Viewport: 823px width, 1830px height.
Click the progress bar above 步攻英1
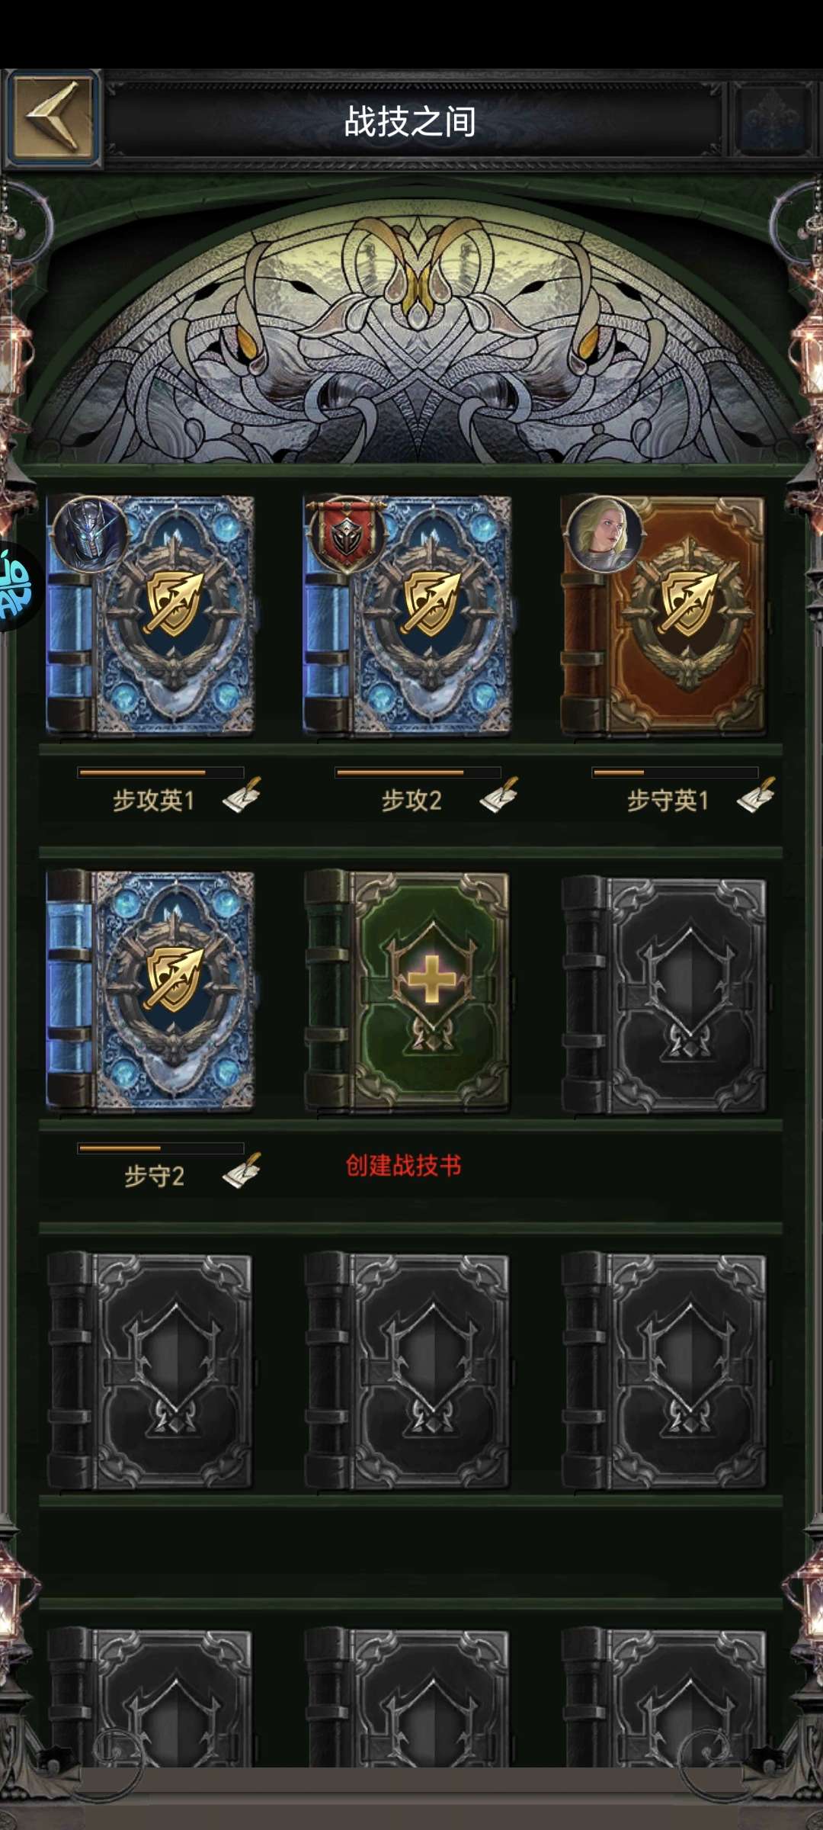(x=161, y=772)
